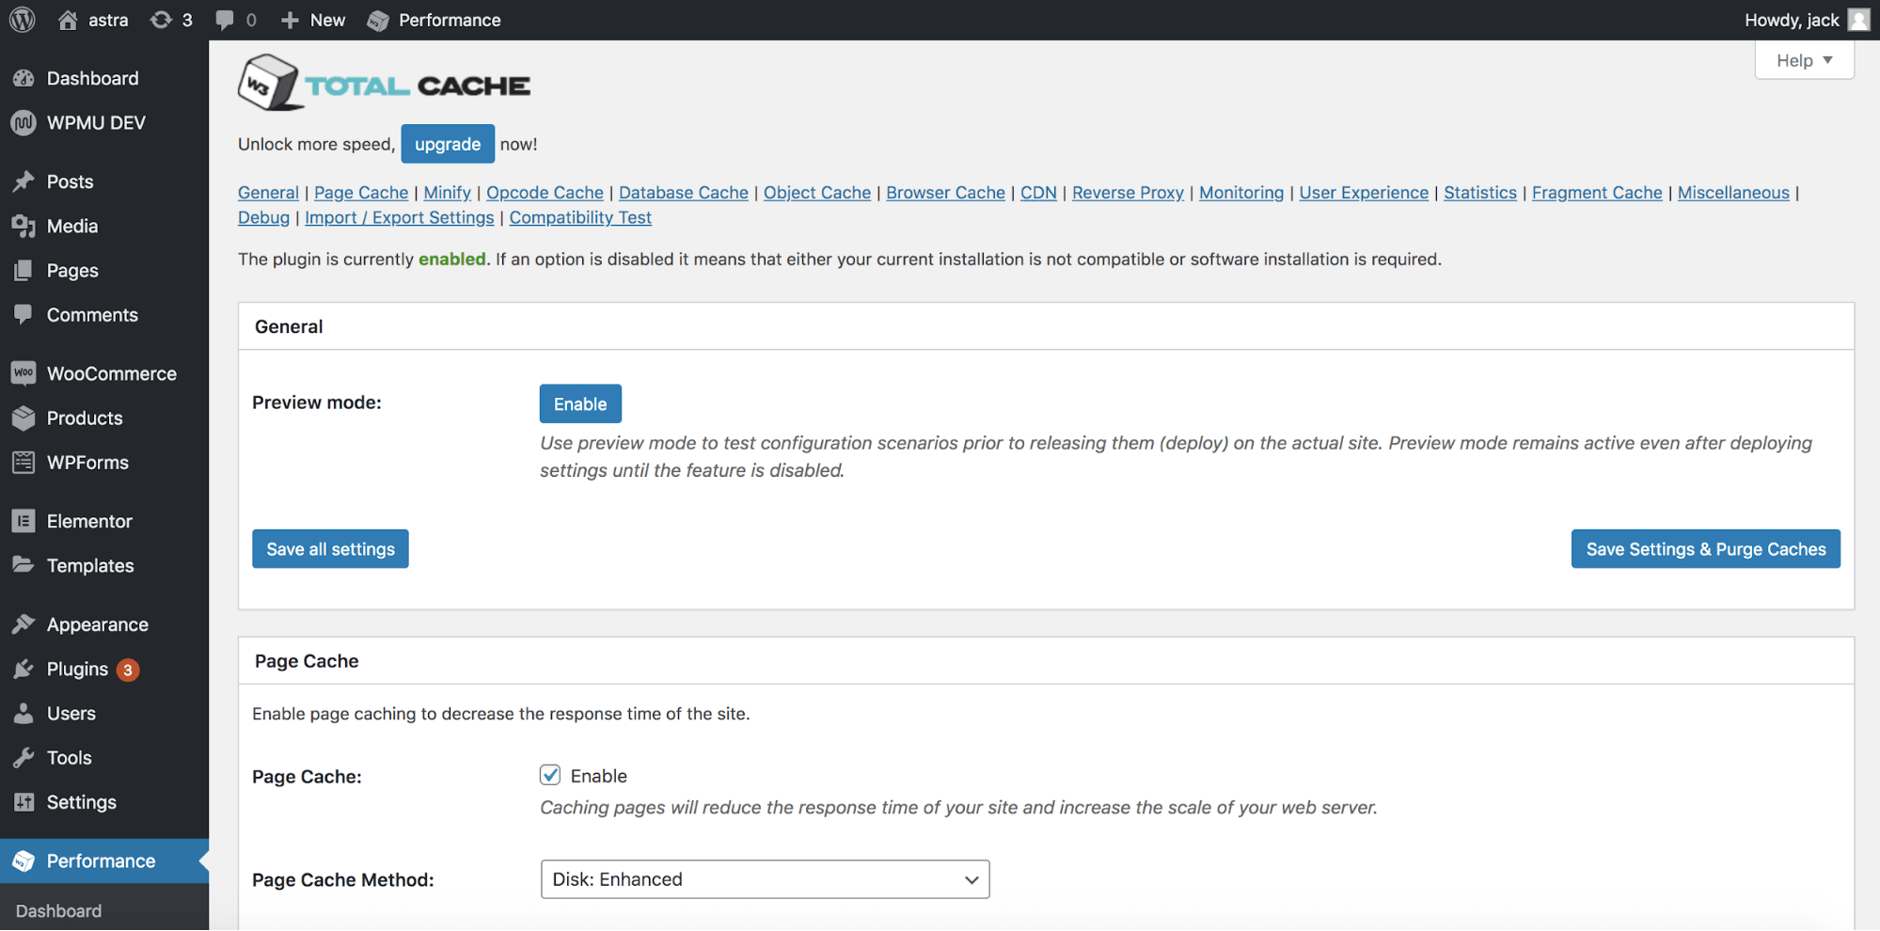Open the WordPress logo menu
1880x931 pixels.
point(23,20)
